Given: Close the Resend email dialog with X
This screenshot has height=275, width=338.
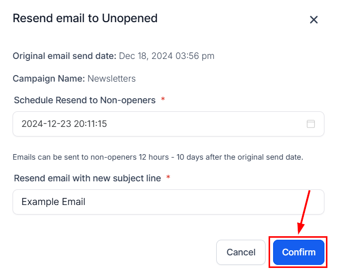Looking at the screenshot, I should (314, 20).
